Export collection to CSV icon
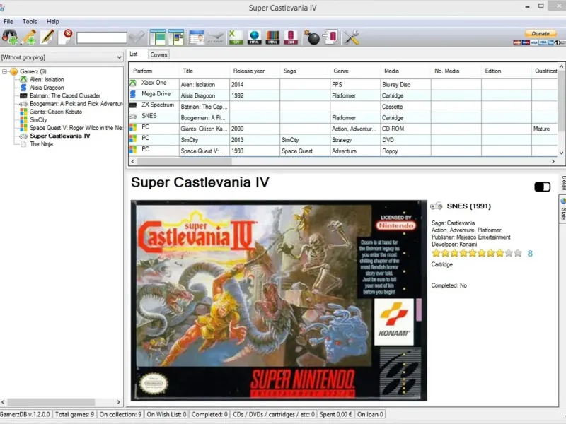 tap(236, 37)
